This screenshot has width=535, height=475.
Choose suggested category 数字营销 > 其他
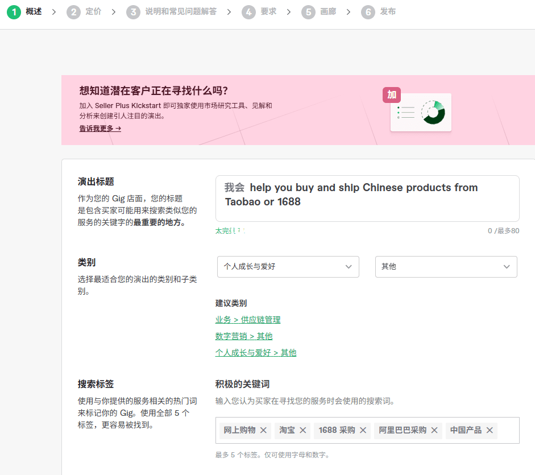pyautogui.click(x=244, y=336)
